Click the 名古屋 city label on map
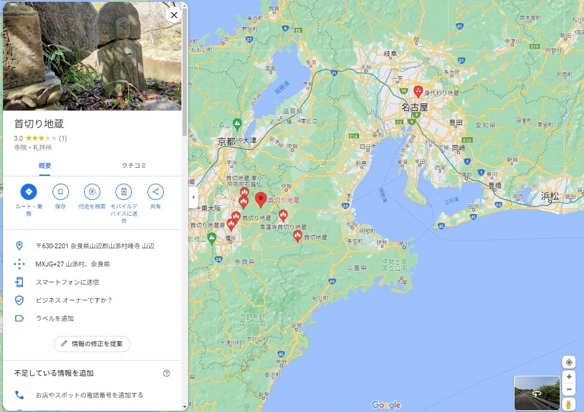 pyautogui.click(x=415, y=107)
